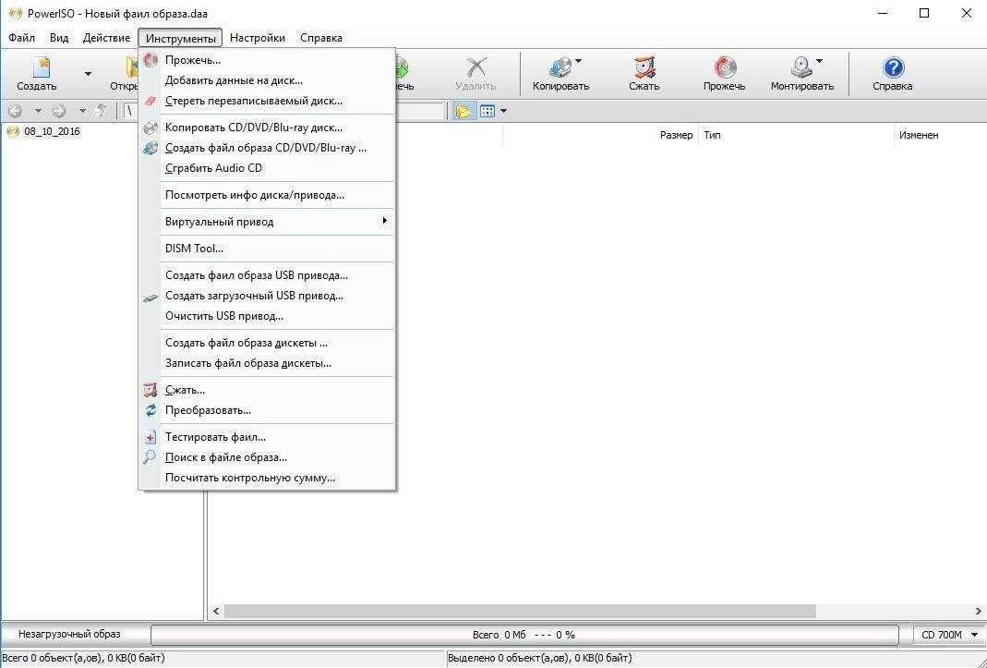Expand the Монтировать dropdown arrow
This screenshot has height=668, width=987.
[819, 62]
